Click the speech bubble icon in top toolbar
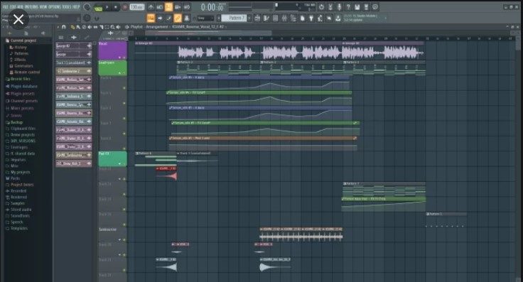This screenshot has height=282, width=523. coord(375,6)
